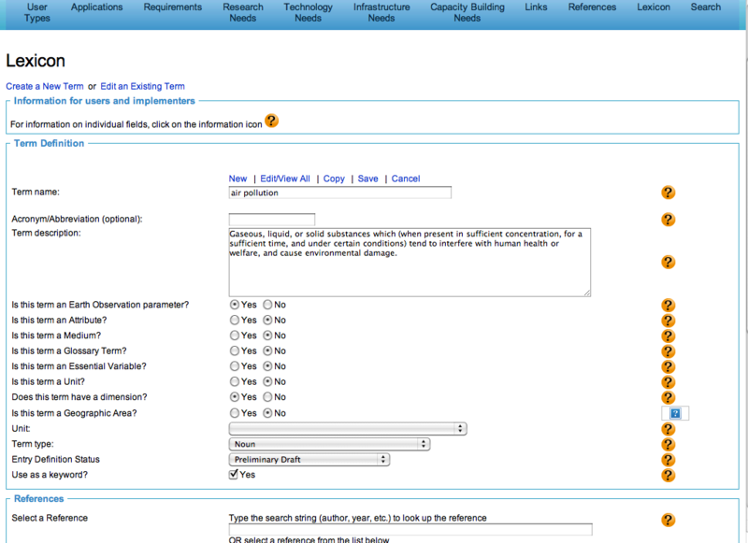Image resolution: width=748 pixels, height=543 pixels.
Task: Open the Unit dropdown
Action: pos(348,429)
